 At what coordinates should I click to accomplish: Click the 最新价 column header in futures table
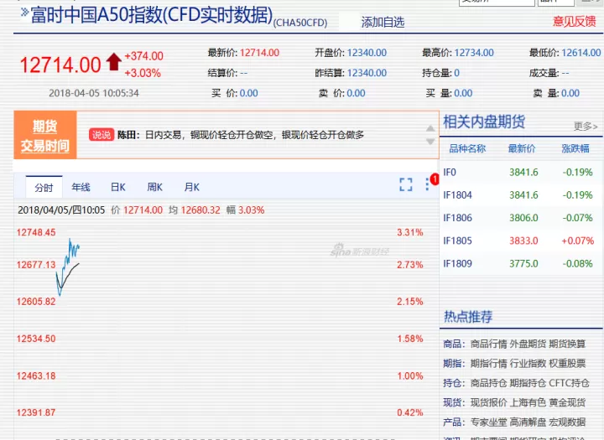(522, 148)
